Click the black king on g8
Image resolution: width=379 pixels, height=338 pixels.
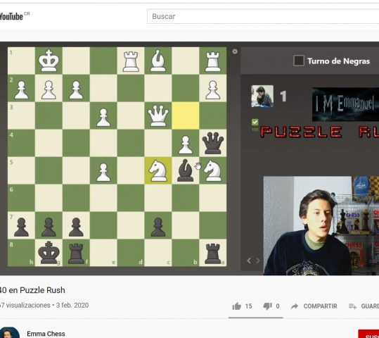coord(49,253)
